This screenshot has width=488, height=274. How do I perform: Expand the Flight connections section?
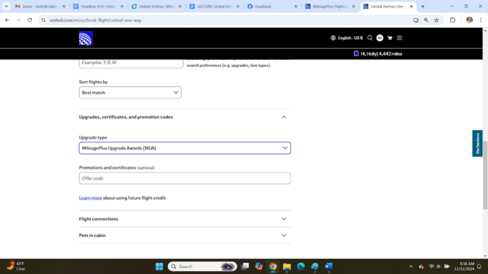tap(284, 219)
